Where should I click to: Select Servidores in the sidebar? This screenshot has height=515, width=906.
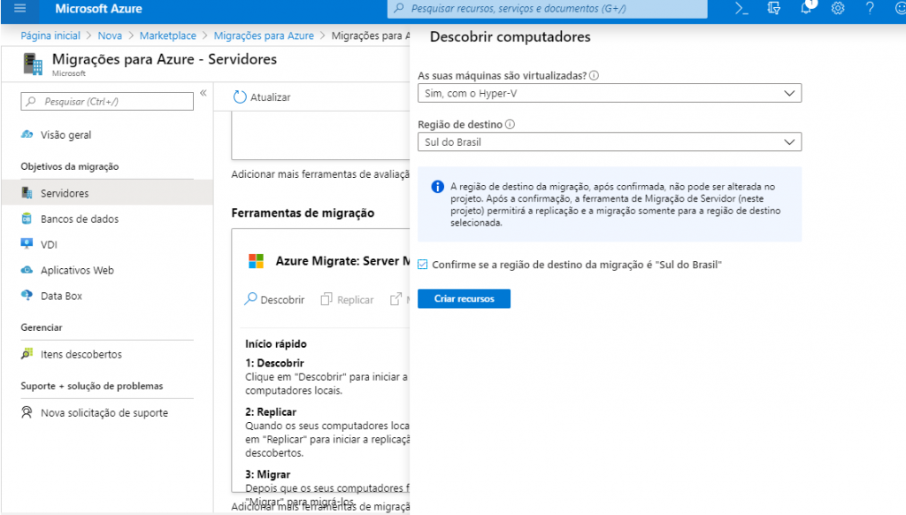65,193
